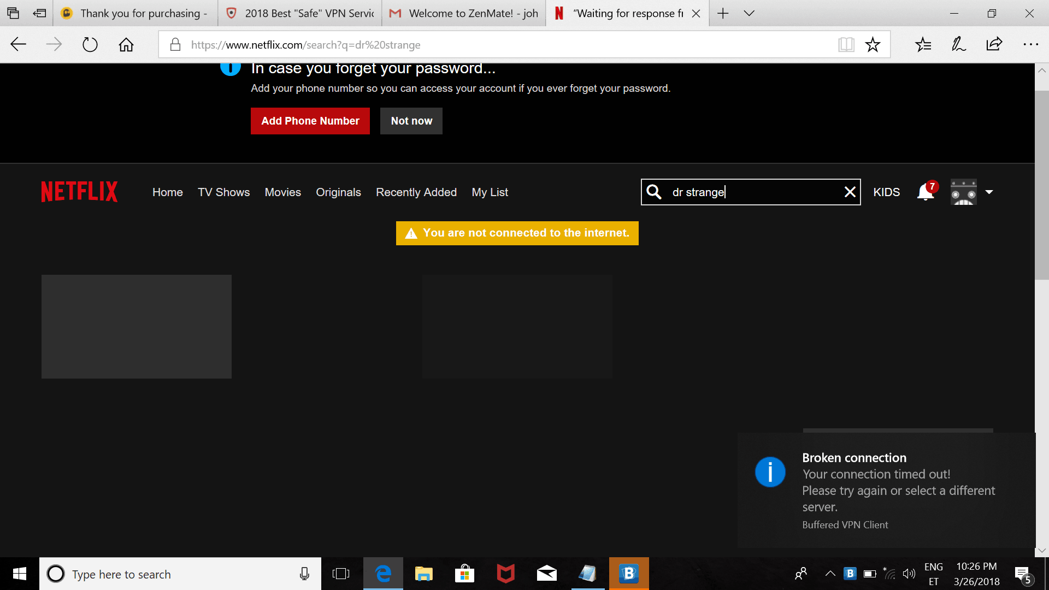Open the favorites hub icon
The width and height of the screenshot is (1049, 590).
(923, 44)
